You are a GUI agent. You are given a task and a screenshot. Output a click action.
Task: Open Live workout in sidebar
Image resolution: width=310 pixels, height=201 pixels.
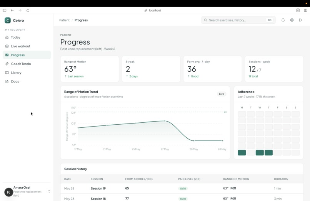click(27, 46)
